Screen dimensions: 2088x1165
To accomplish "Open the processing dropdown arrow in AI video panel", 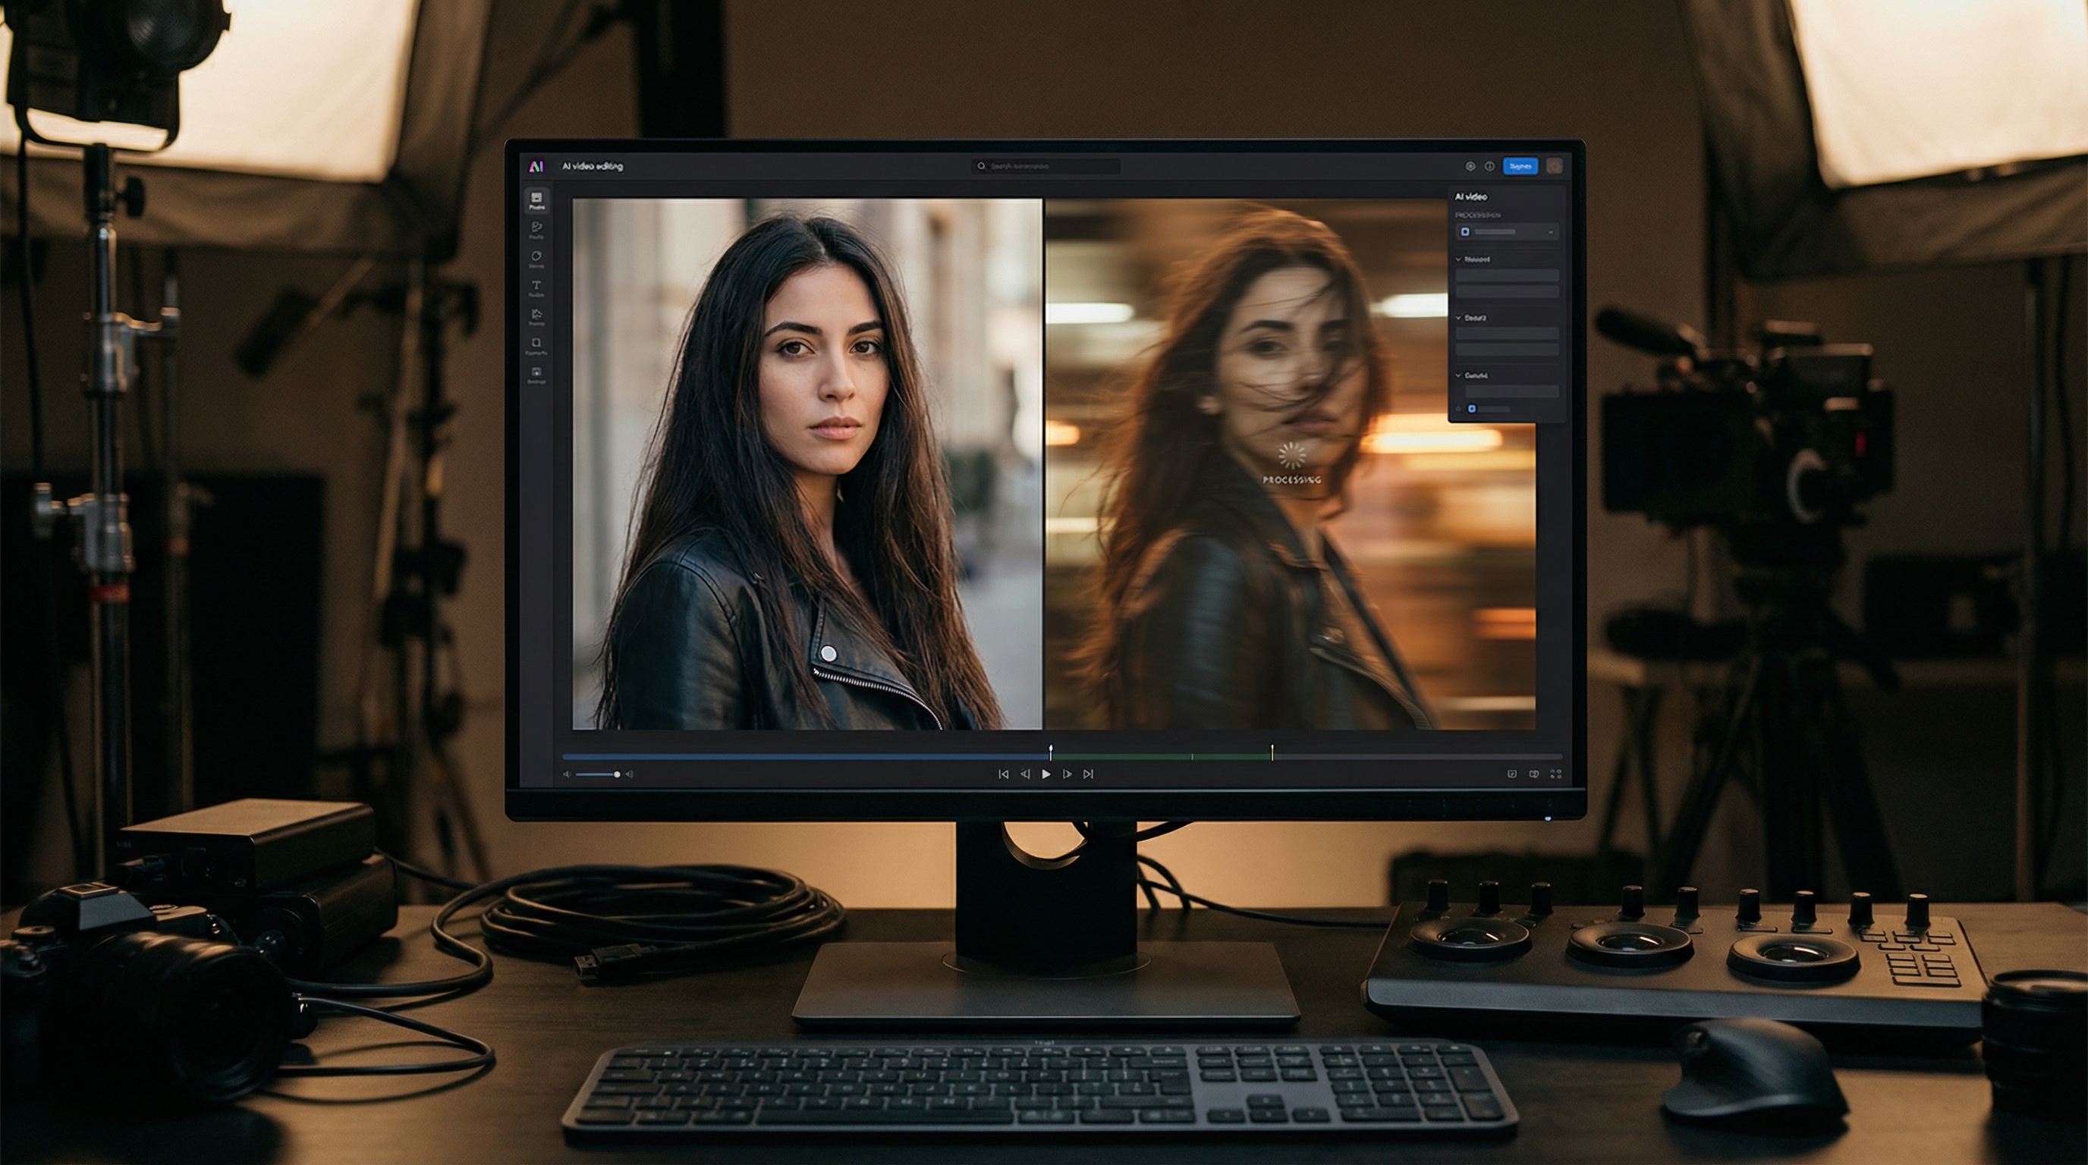I will [1551, 233].
